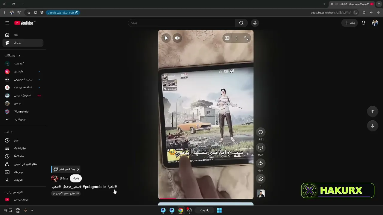Start voice search with the microphone icon

[x=255, y=23]
